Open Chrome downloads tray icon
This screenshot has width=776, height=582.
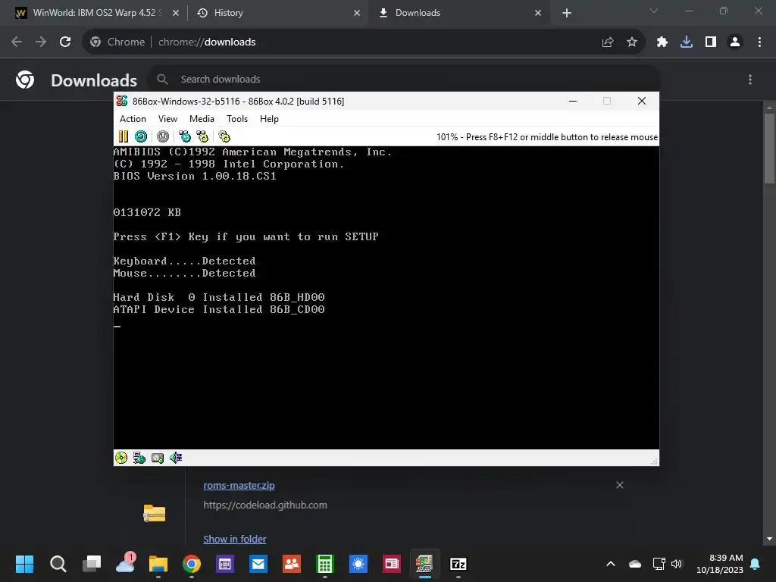687,42
